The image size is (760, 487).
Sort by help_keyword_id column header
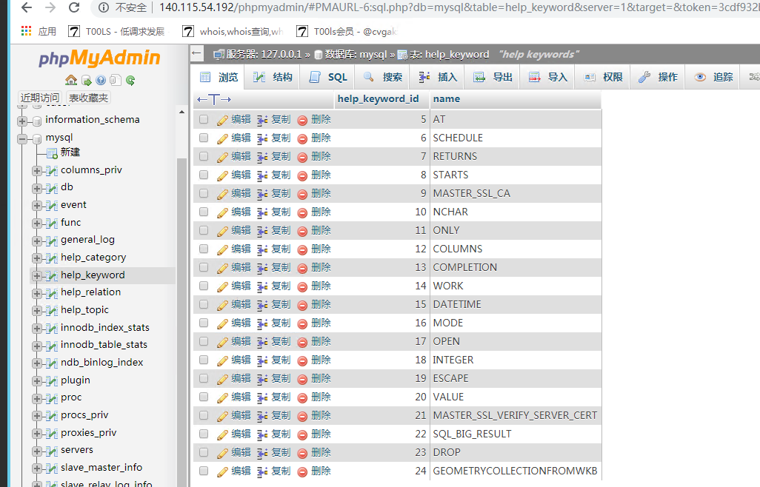coord(378,98)
